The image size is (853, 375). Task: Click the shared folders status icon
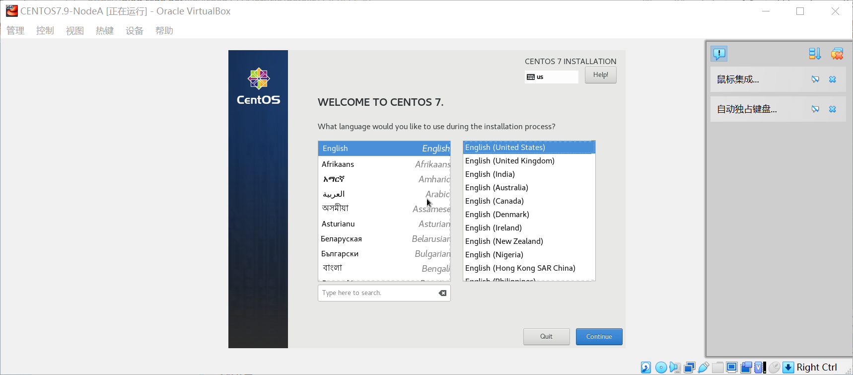[717, 368]
